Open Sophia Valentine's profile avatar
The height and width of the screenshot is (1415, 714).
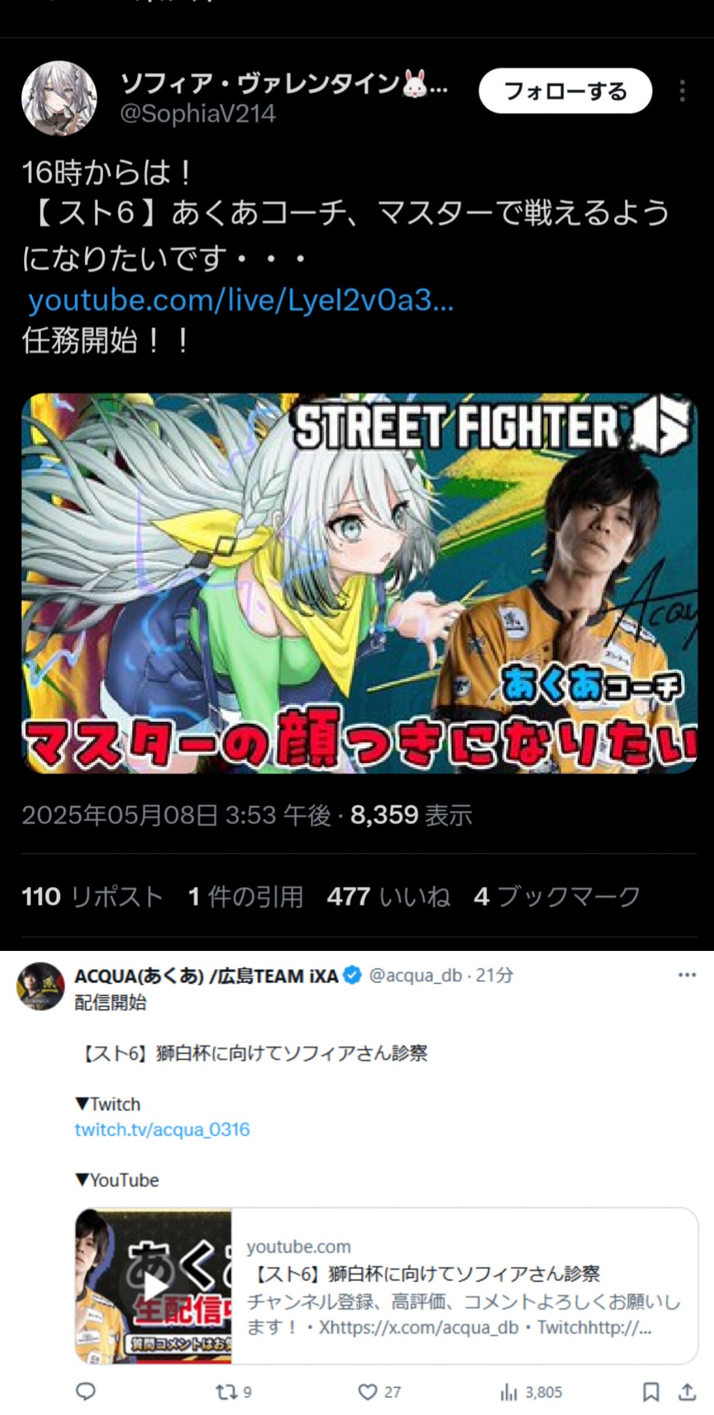(x=59, y=98)
